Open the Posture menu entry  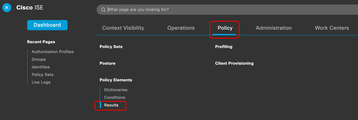(107, 63)
